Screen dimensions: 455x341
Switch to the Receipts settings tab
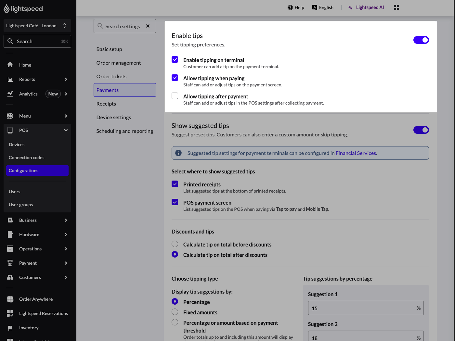click(x=106, y=104)
